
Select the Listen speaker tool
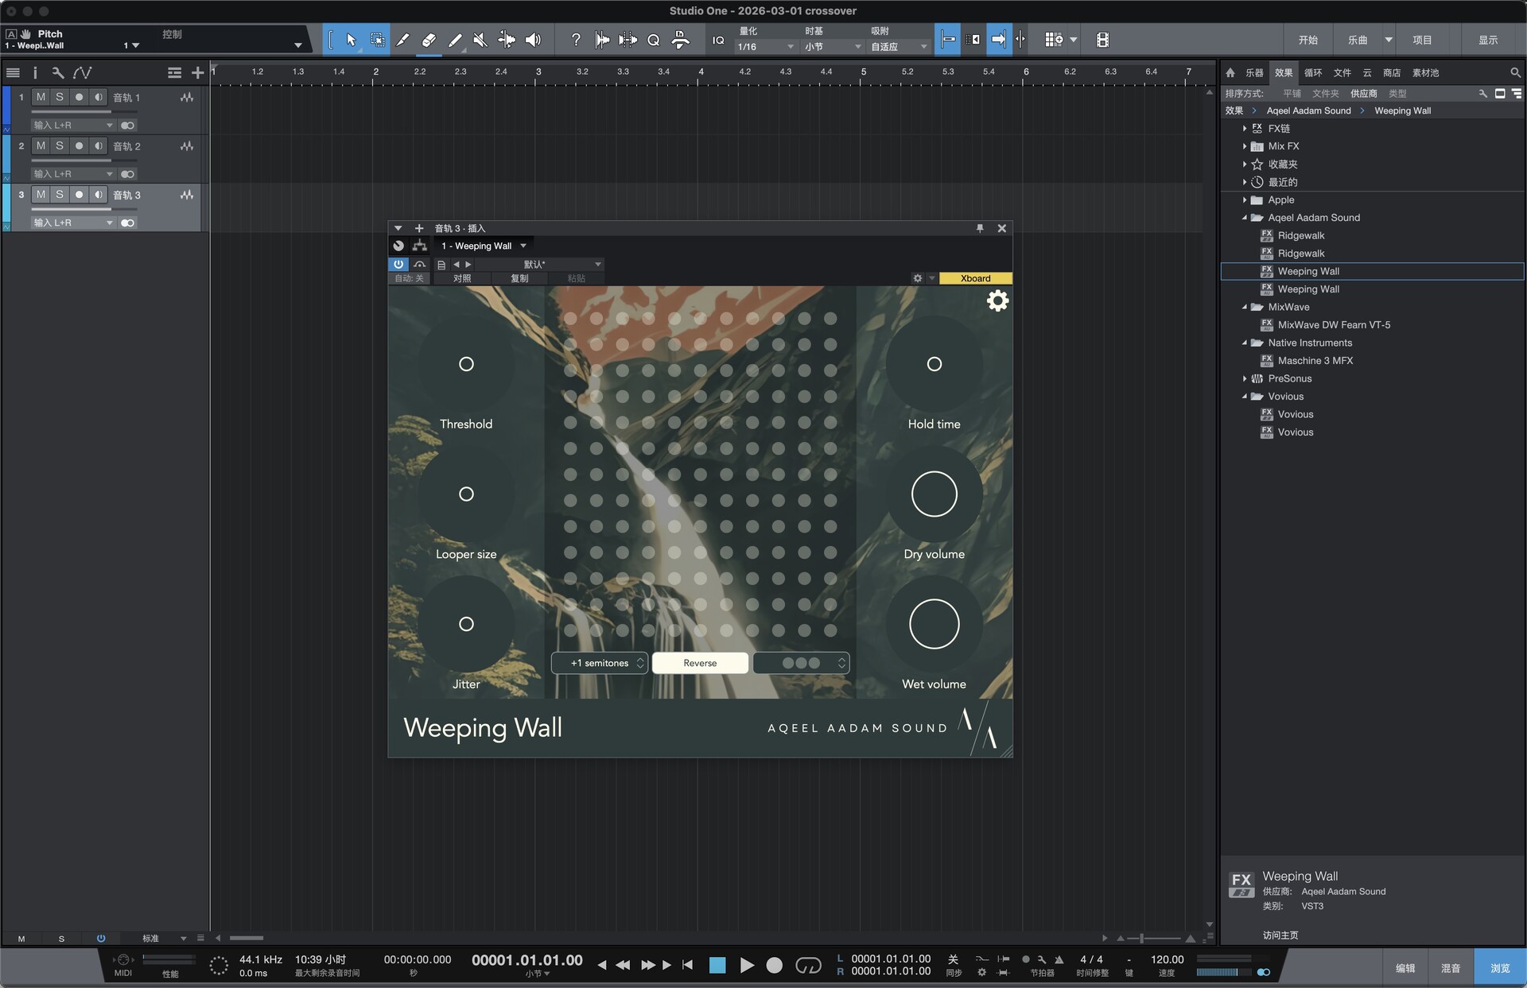533,40
